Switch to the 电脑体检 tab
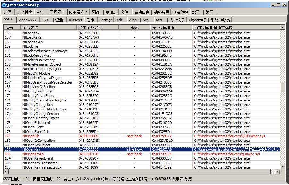The width and height of the screenshot is (289, 185). click(180, 12)
